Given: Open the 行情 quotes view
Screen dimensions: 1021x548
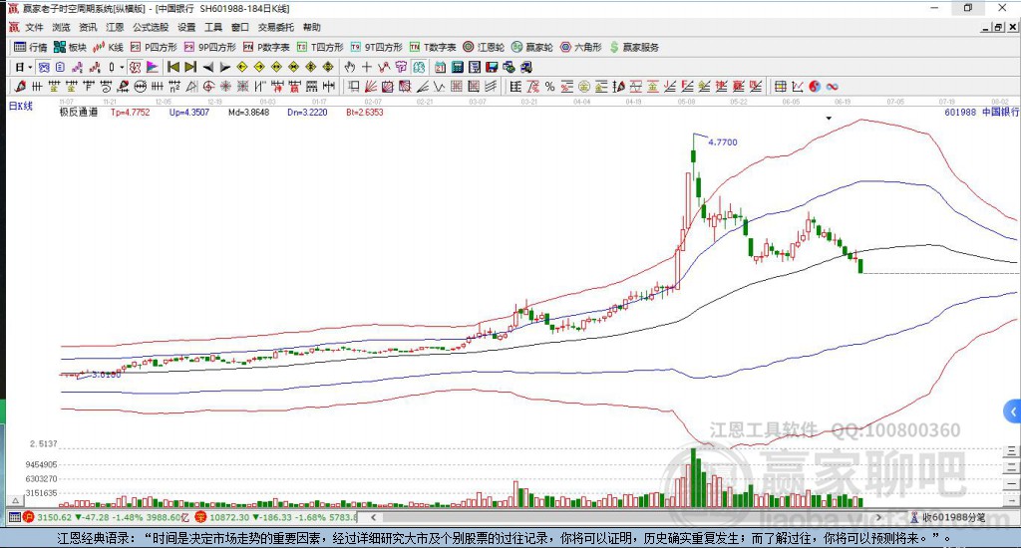Looking at the screenshot, I should pyautogui.click(x=31, y=47).
